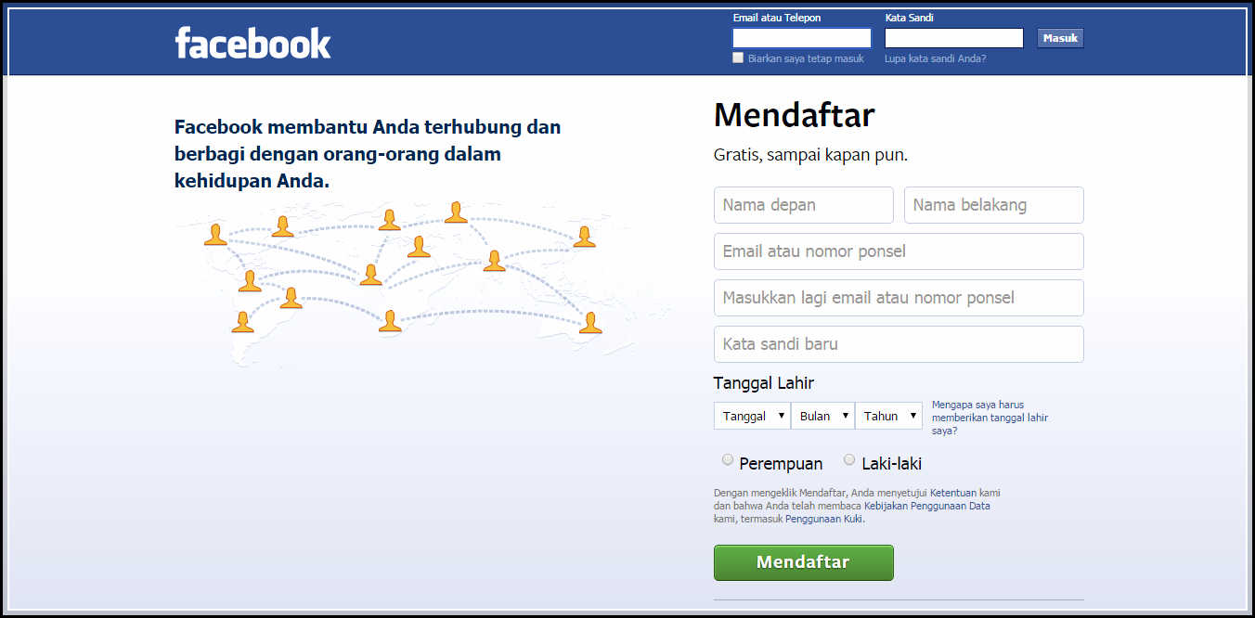This screenshot has width=1255, height=618.
Task: Click the Facebook logo
Action: pos(252,43)
